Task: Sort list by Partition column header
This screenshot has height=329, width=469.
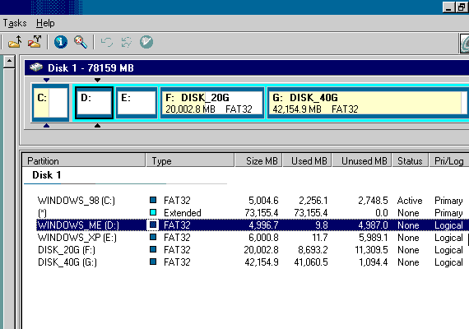Action: 84,160
